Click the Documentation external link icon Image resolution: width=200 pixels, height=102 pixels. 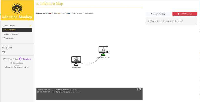click(12, 63)
